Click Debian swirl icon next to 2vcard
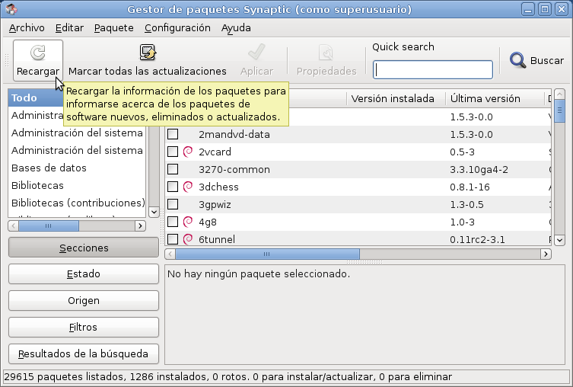The width and height of the screenshot is (573, 387). tap(188, 152)
